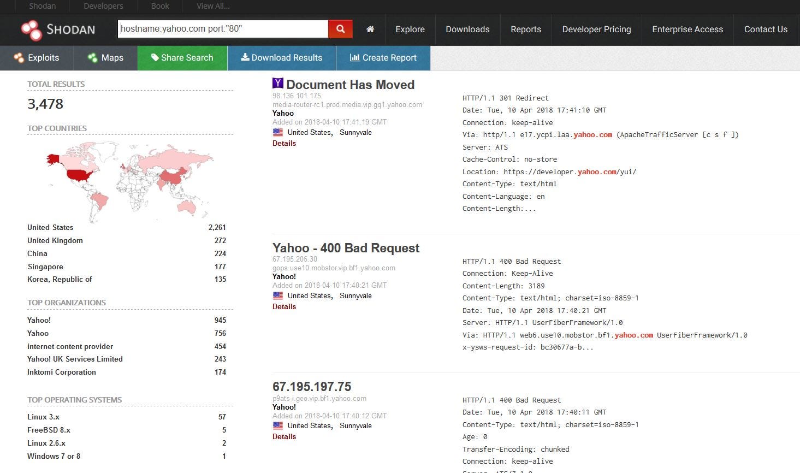The image size is (800, 473).
Task: Filter by United States country
Action: click(x=50, y=227)
